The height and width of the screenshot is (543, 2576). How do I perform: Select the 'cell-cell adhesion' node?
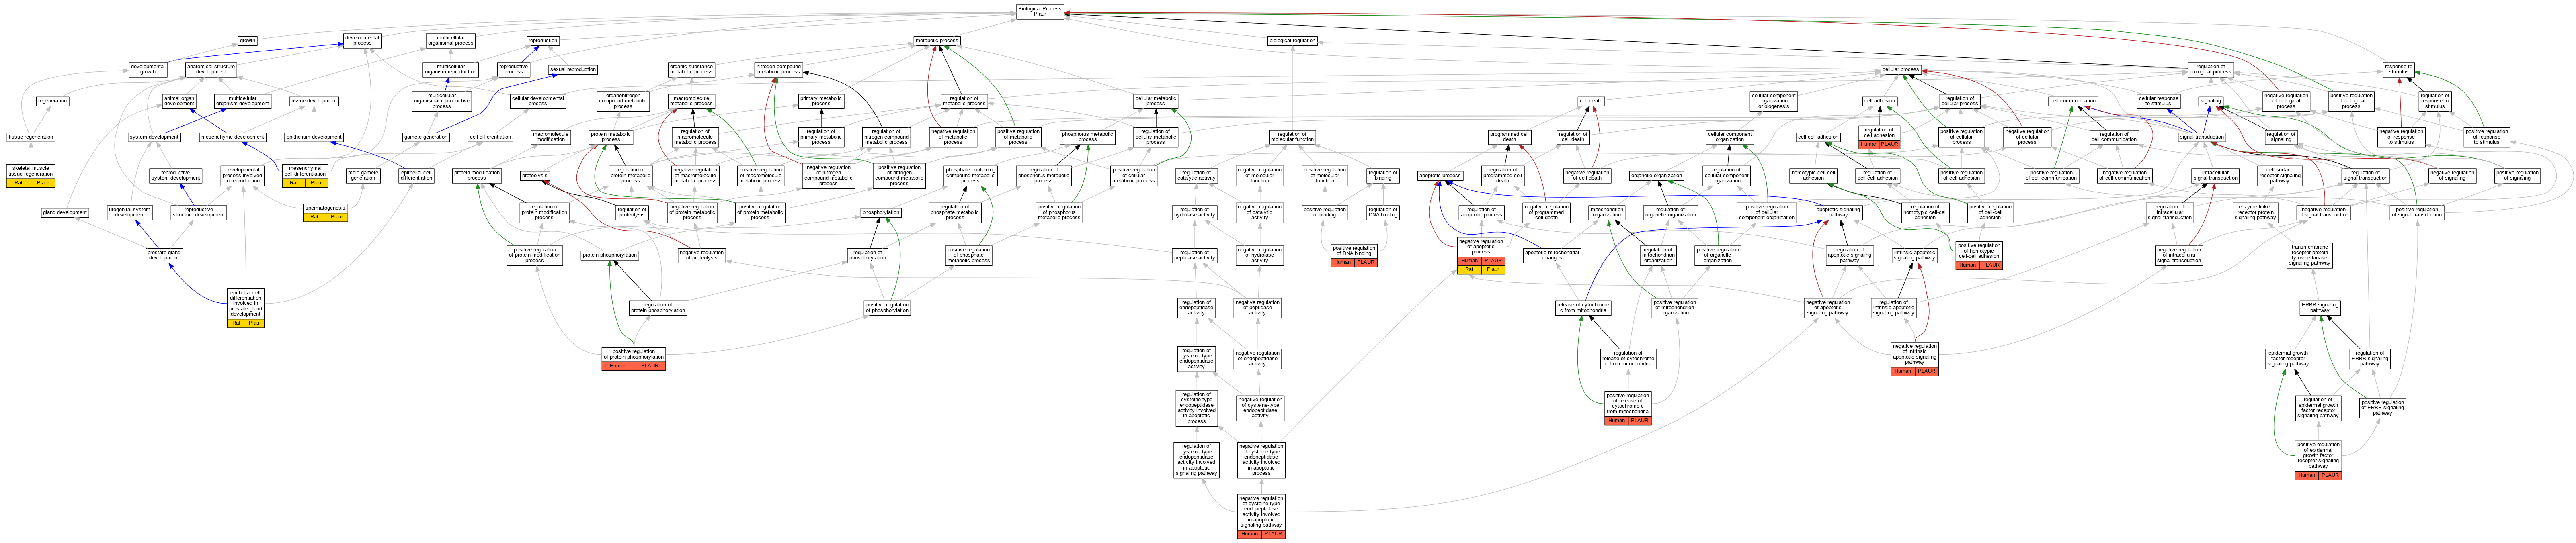[x=1818, y=137]
